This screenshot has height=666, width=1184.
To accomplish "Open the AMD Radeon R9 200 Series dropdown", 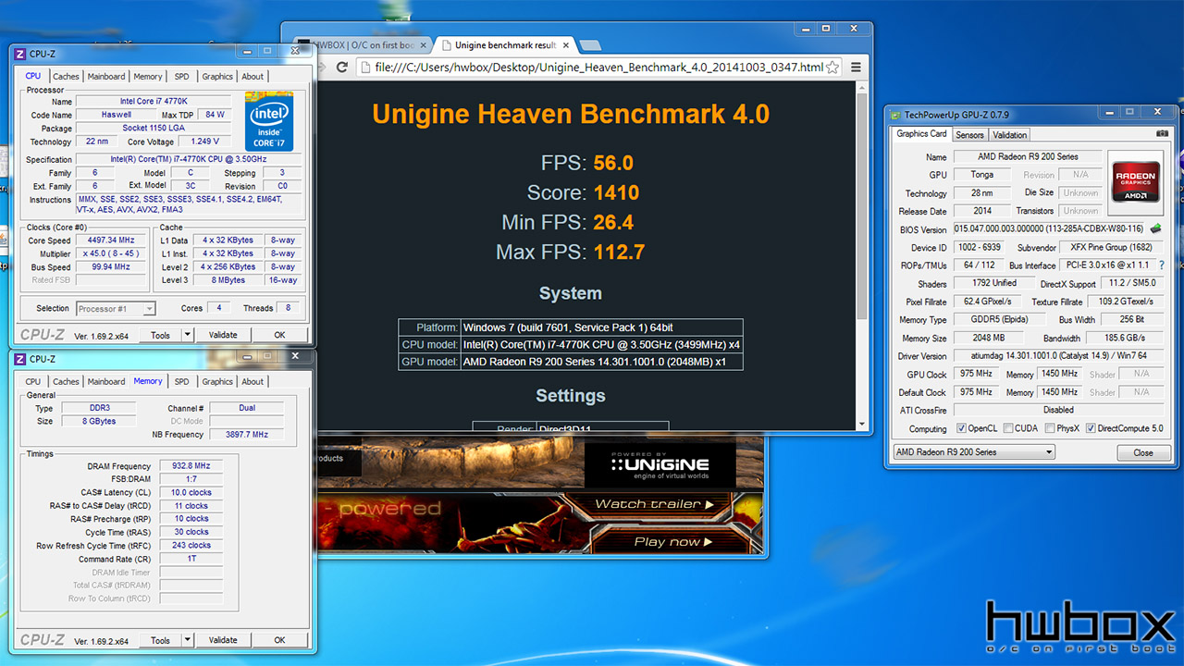I will pyautogui.click(x=974, y=452).
